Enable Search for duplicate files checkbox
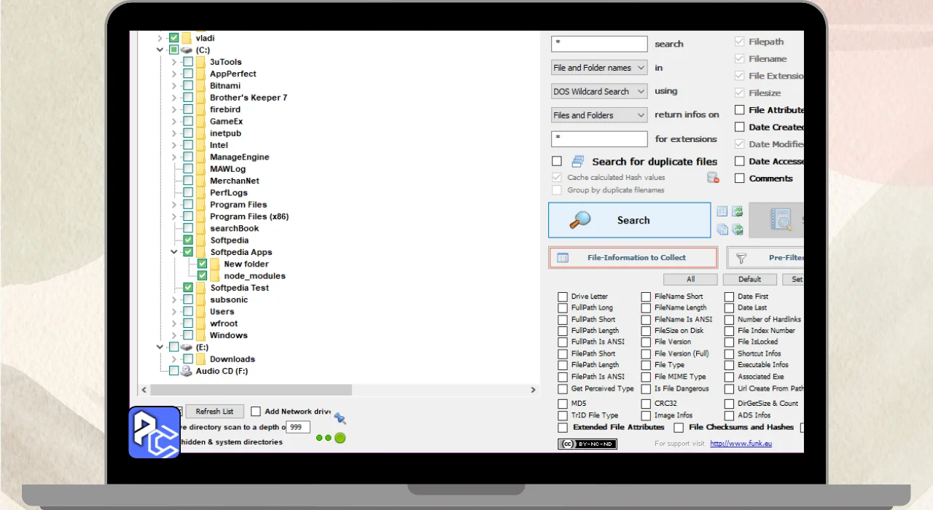933x510 pixels. pos(557,161)
